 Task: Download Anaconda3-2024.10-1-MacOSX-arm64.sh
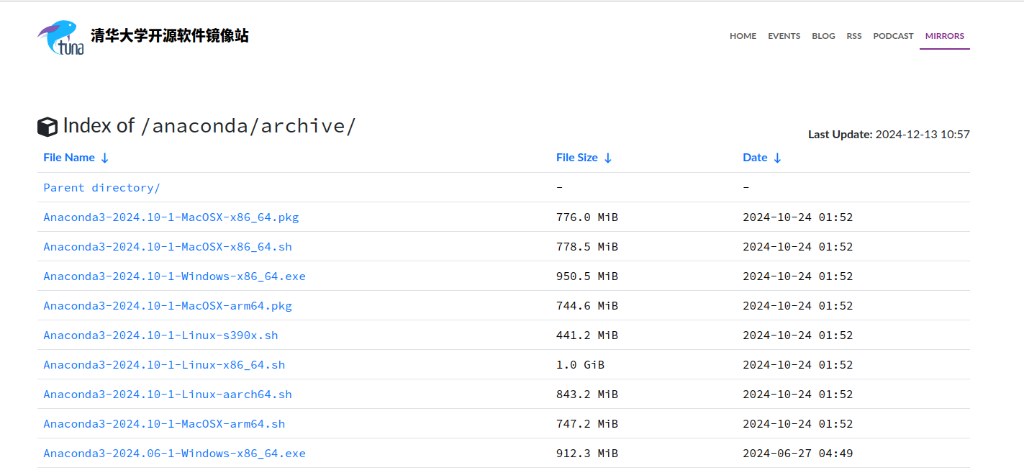(164, 423)
